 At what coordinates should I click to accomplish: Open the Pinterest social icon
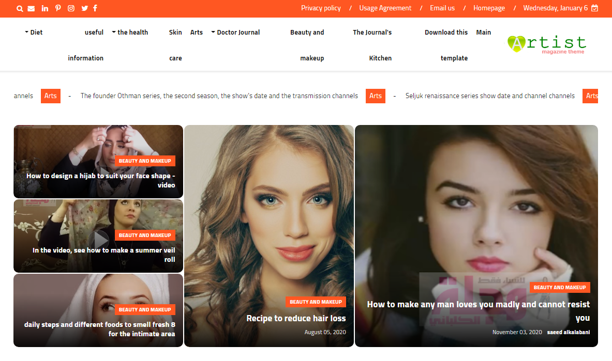[x=58, y=8]
